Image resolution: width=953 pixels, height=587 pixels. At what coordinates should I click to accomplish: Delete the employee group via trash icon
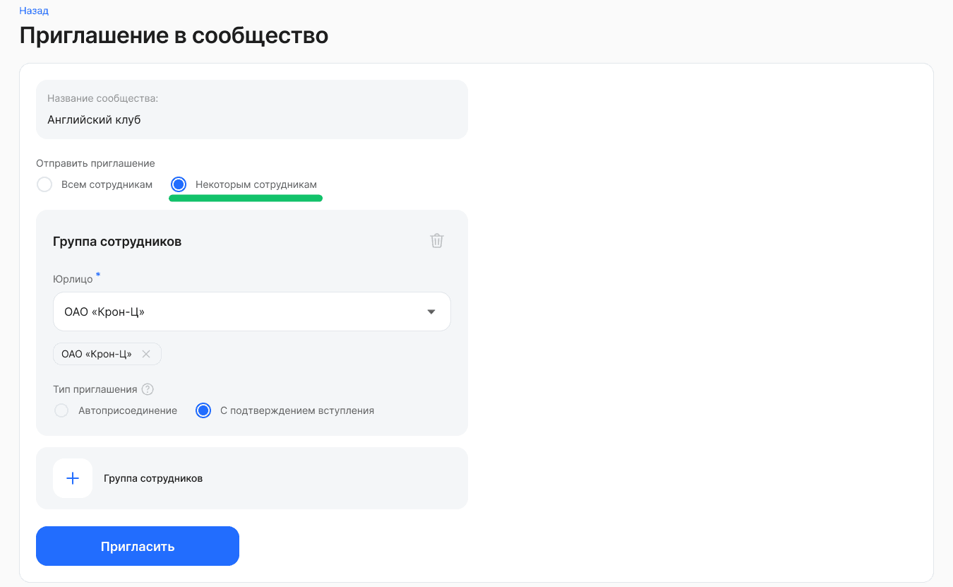click(x=436, y=241)
